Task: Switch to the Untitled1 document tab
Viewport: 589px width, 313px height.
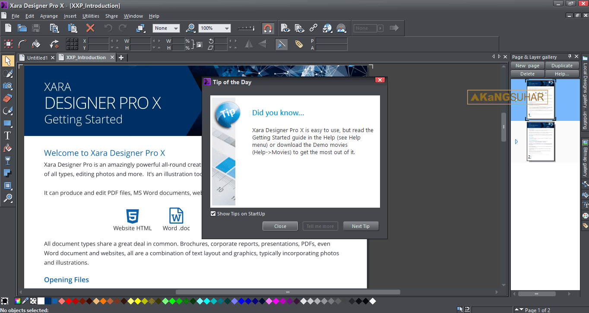Action: coord(38,57)
